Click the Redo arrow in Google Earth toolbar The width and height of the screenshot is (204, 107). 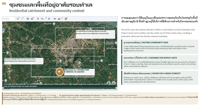pos(22,19)
